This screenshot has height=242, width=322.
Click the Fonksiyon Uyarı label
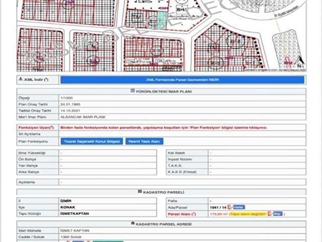(x=36, y=128)
